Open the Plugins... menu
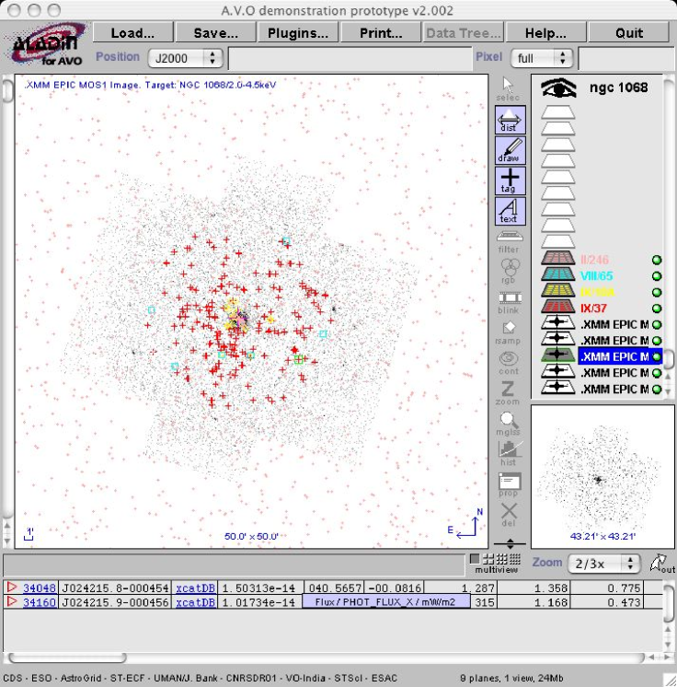Screen dimensions: 677x687 point(298,33)
